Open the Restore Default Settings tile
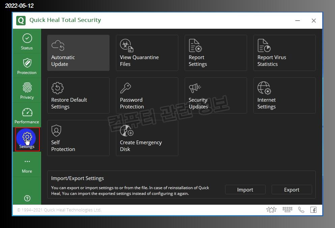Viewport: 335px width, 228px height. (x=79, y=96)
